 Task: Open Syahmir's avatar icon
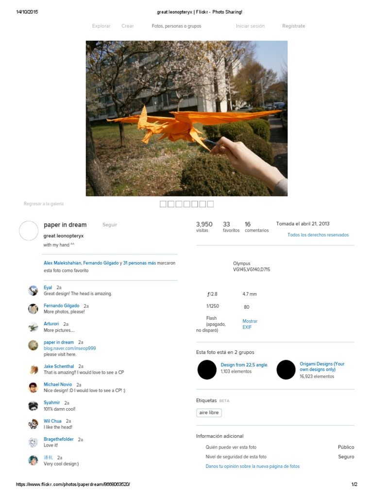coord(33,406)
